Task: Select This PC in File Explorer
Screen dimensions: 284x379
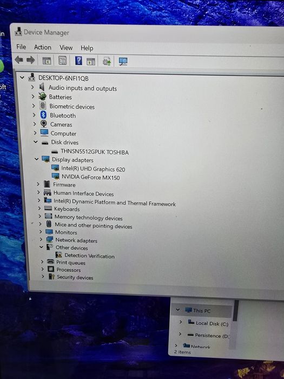Action: (202, 311)
